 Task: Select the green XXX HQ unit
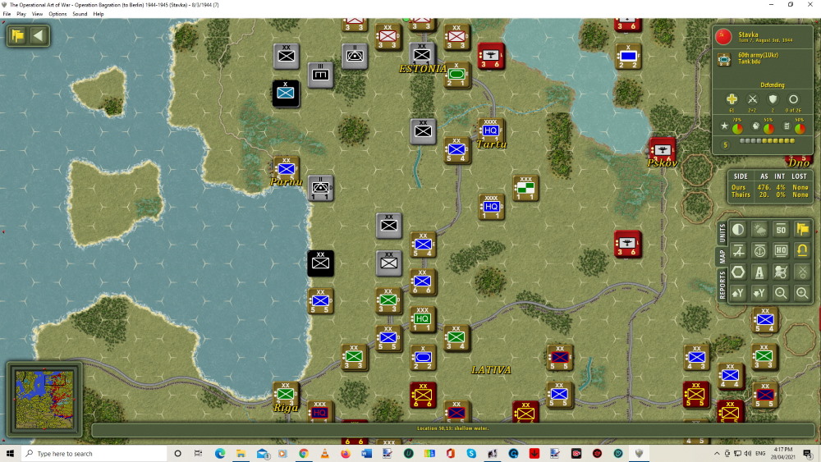[x=422, y=319]
